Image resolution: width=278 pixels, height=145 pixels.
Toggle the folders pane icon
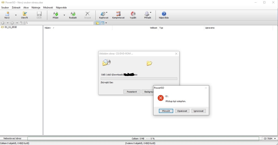point(98,23)
